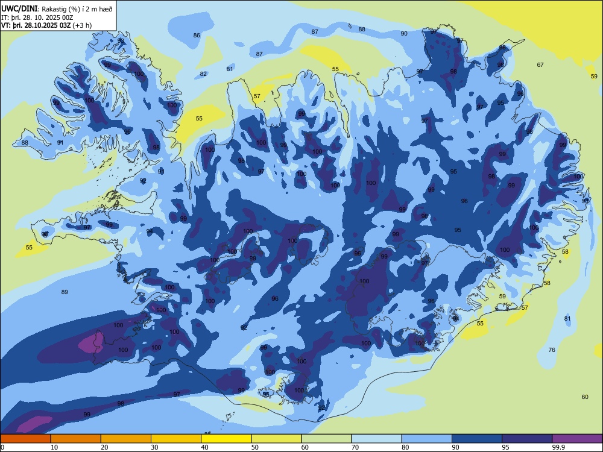Select the dark blue 90–95 legend swatch
Screen dimensions: 603x452
click(x=477, y=439)
